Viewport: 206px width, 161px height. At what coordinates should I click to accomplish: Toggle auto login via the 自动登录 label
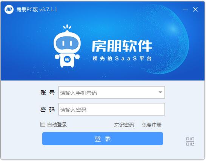click(57, 125)
